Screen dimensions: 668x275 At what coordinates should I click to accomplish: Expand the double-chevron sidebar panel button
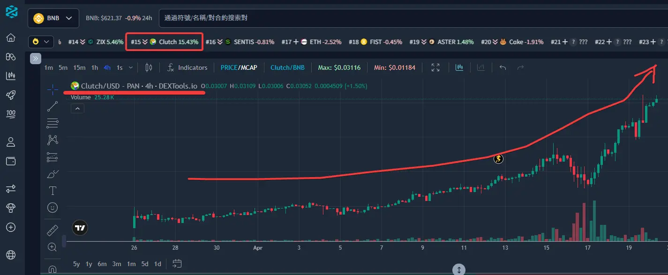pos(36,59)
